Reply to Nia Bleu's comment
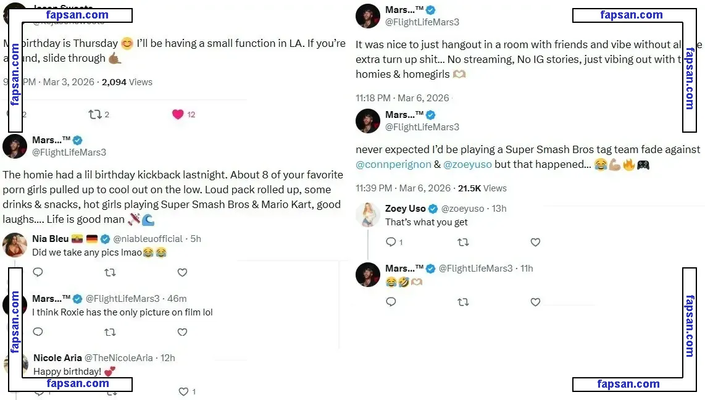 (x=38, y=272)
